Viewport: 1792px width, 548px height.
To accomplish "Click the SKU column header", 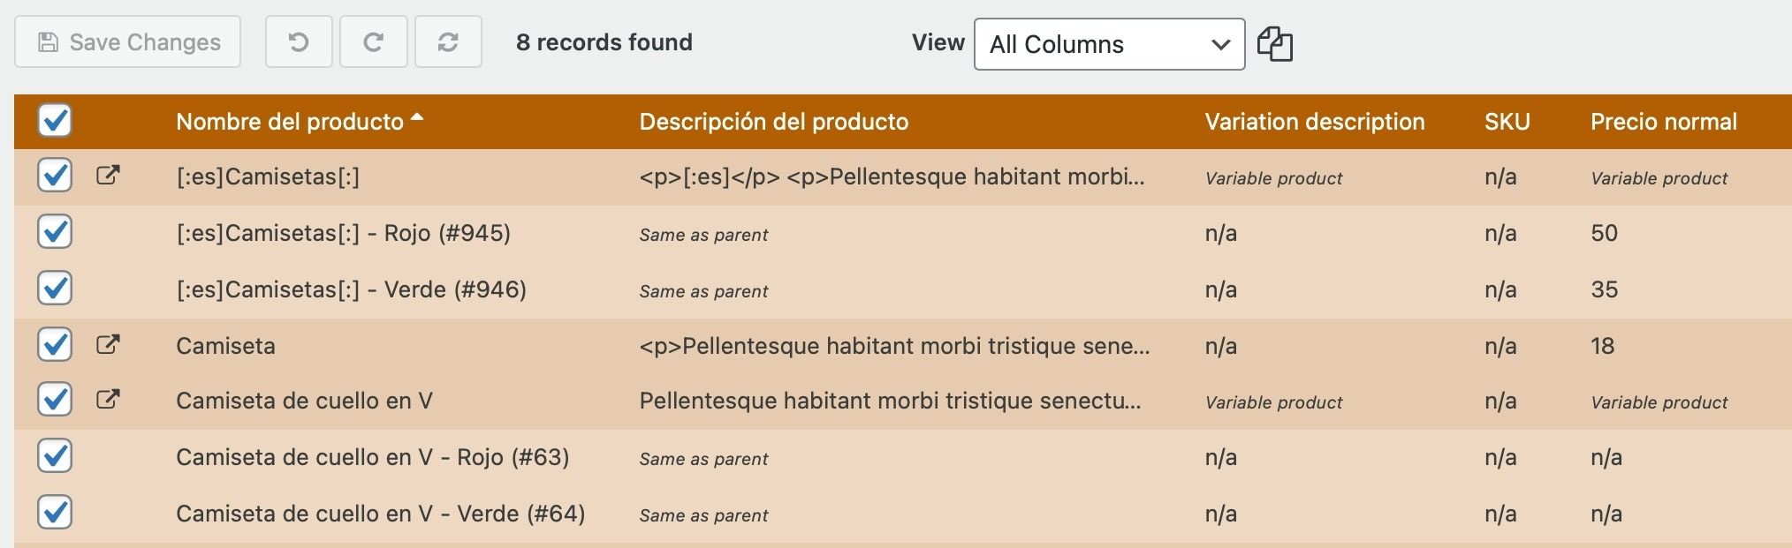I will point(1507,122).
